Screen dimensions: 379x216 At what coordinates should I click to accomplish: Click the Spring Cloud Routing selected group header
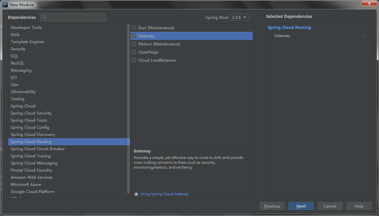pyautogui.click(x=289, y=28)
